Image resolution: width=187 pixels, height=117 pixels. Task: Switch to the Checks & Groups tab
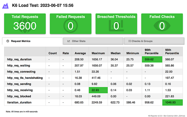(154, 41)
